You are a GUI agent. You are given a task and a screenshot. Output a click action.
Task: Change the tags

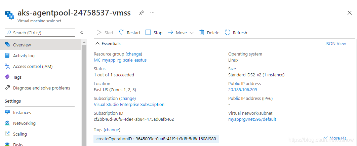pyautogui.click(x=112, y=130)
